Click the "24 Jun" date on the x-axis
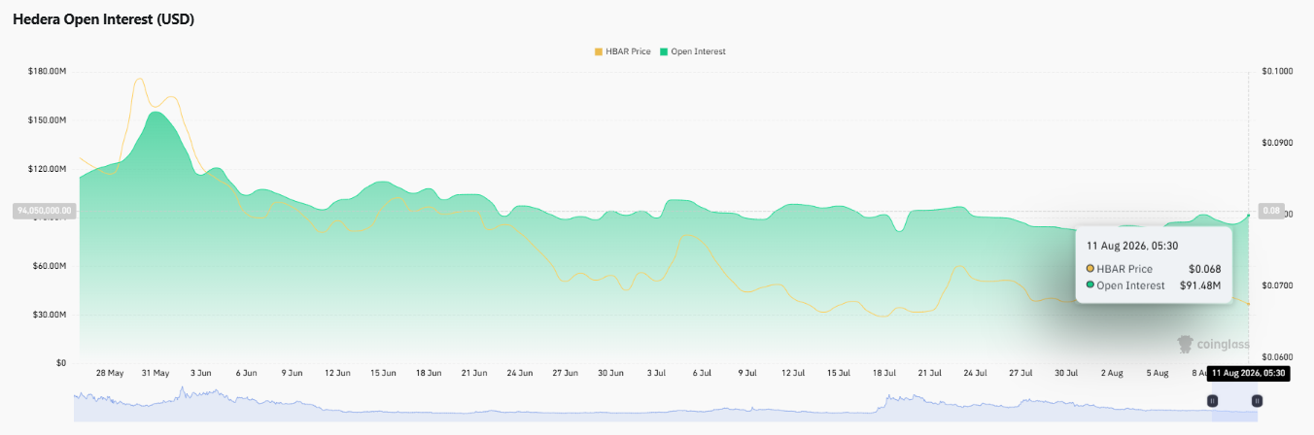This screenshot has width=1314, height=435. [520, 373]
